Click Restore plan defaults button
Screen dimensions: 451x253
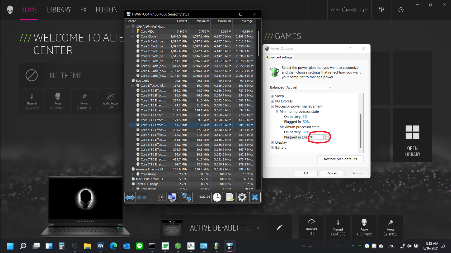click(340, 159)
